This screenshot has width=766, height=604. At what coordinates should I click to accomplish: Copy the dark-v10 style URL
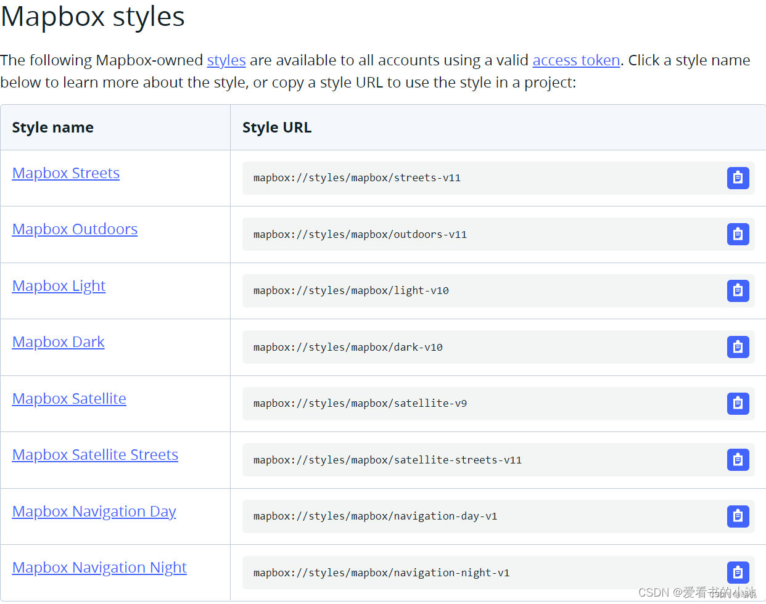(x=738, y=347)
